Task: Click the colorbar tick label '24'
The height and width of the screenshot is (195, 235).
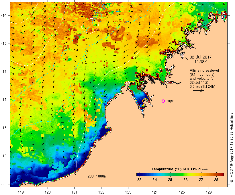Action: [155, 180]
